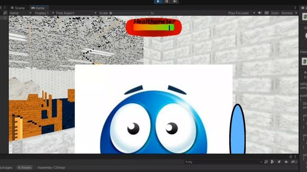The width and height of the screenshot is (307, 172).
Task: Toggle the hidden packages eye icon
Action: point(294,162)
